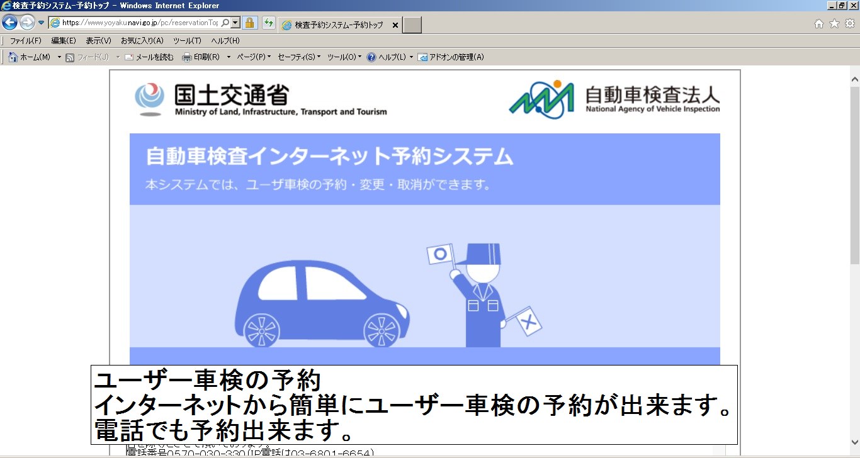Viewport: 860px width, 458px height.
Task: Click the vertical scrollbar up arrow
Action: tap(854, 80)
